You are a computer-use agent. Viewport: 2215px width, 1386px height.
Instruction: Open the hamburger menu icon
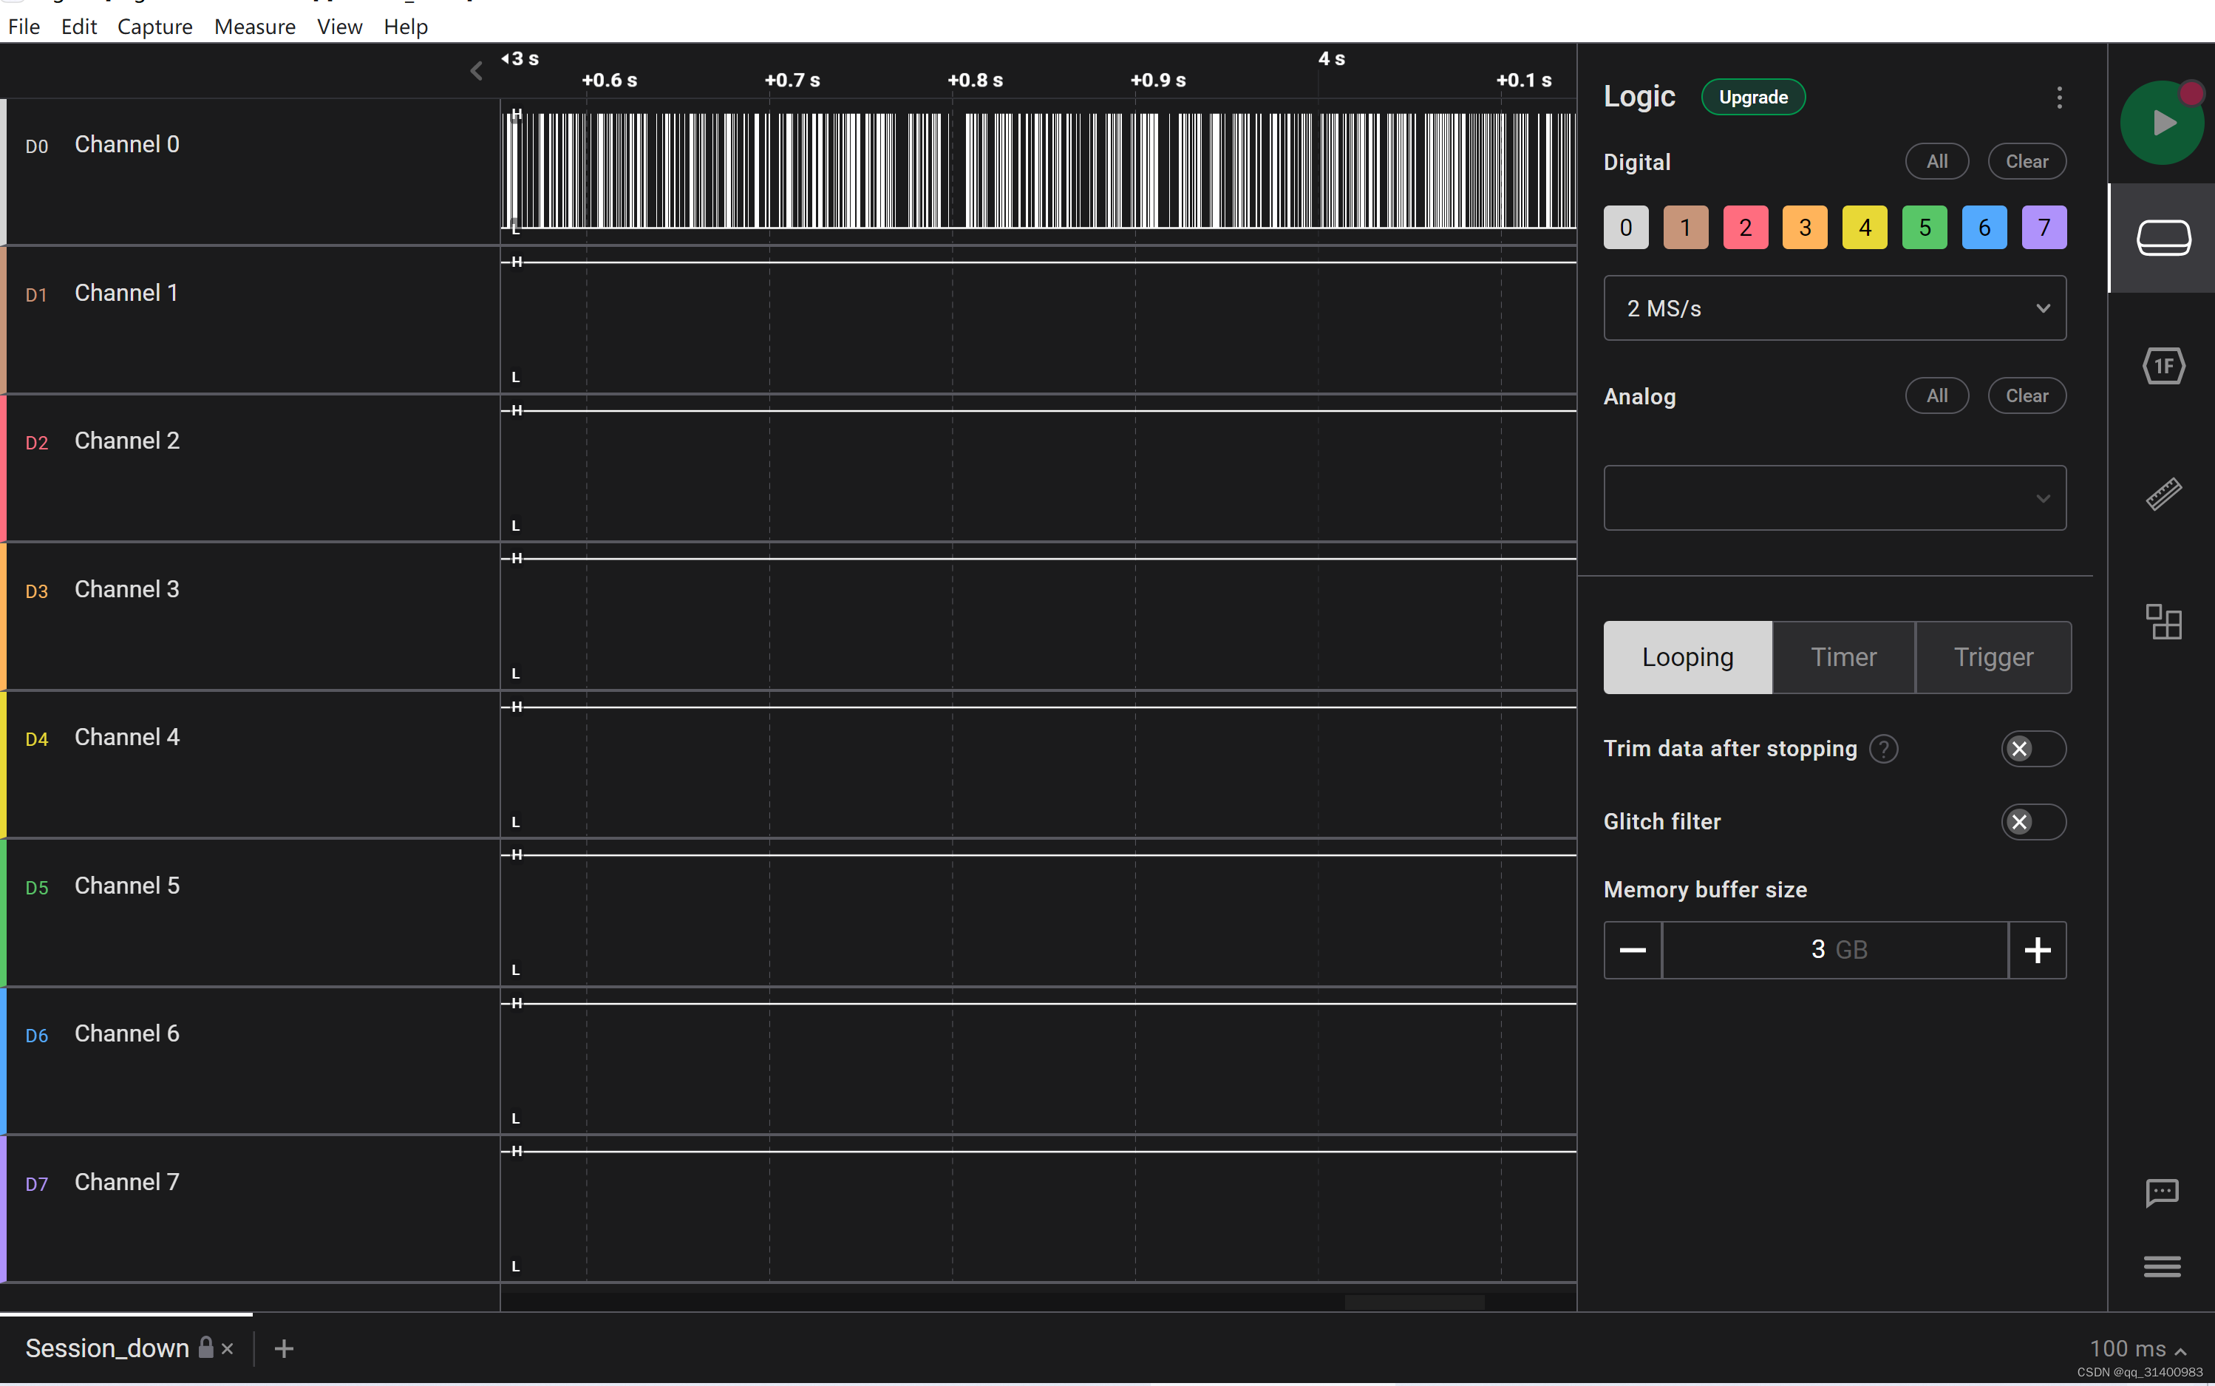pyautogui.click(x=2161, y=1267)
